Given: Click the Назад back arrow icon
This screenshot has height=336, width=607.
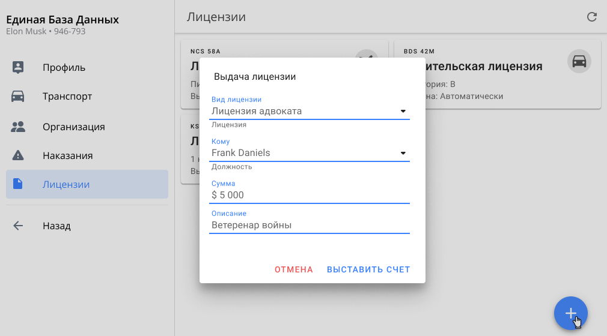Looking at the screenshot, I should 18,226.
